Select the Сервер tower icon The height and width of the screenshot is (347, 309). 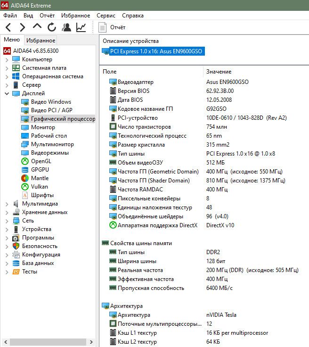tap(16, 85)
